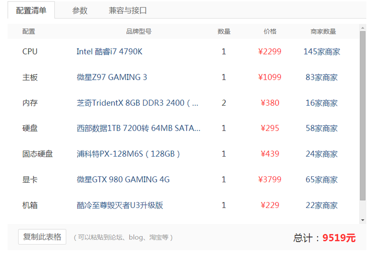
Task: Click the ¥3799 graphics card price
Action: 270,180
